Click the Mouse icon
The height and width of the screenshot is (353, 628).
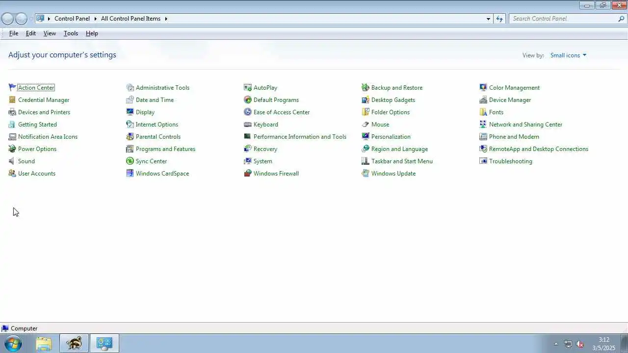(x=366, y=124)
